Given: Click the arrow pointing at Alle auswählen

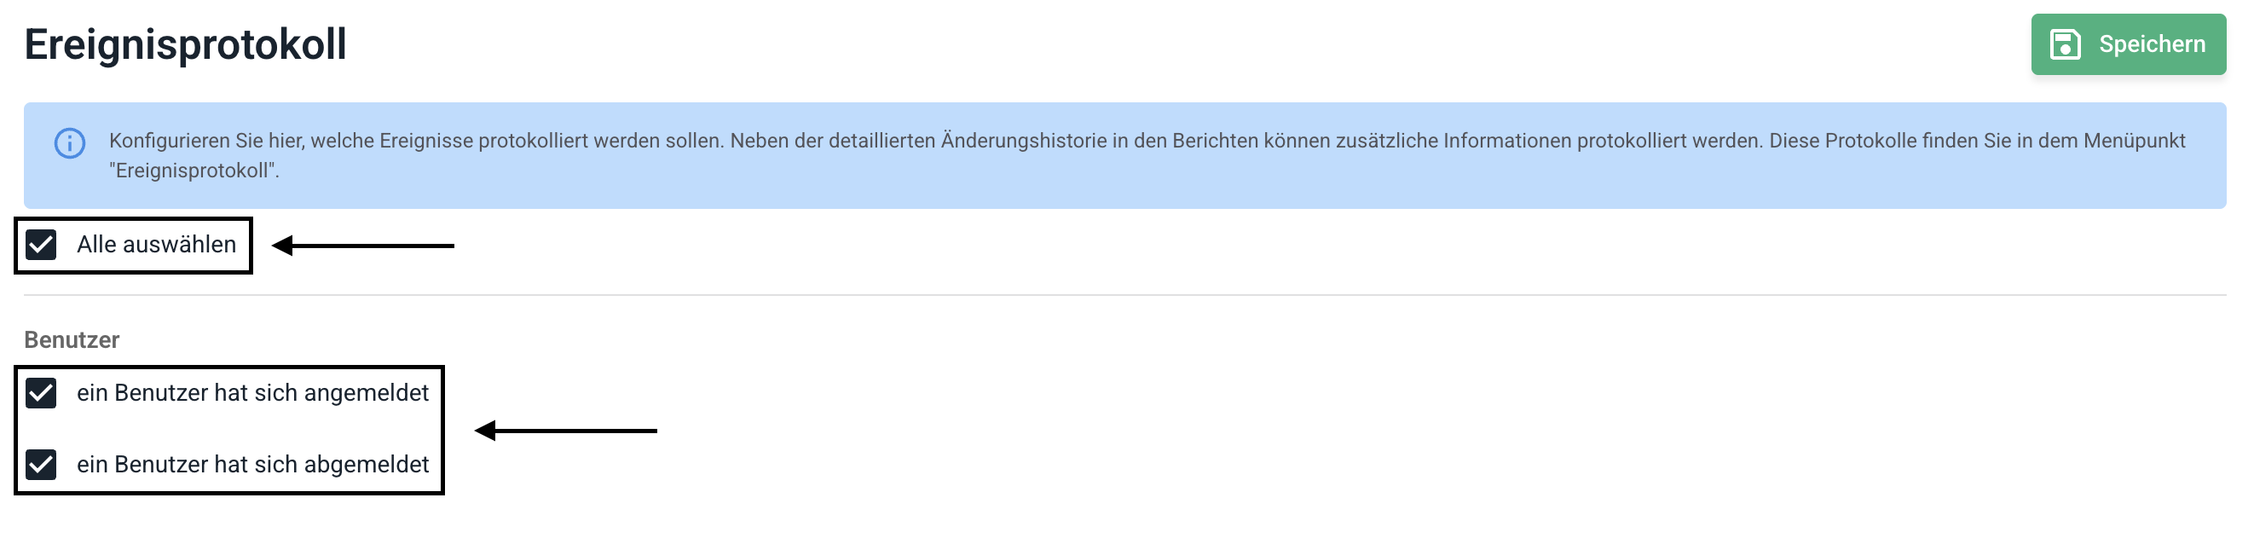Looking at the screenshot, I should (363, 246).
